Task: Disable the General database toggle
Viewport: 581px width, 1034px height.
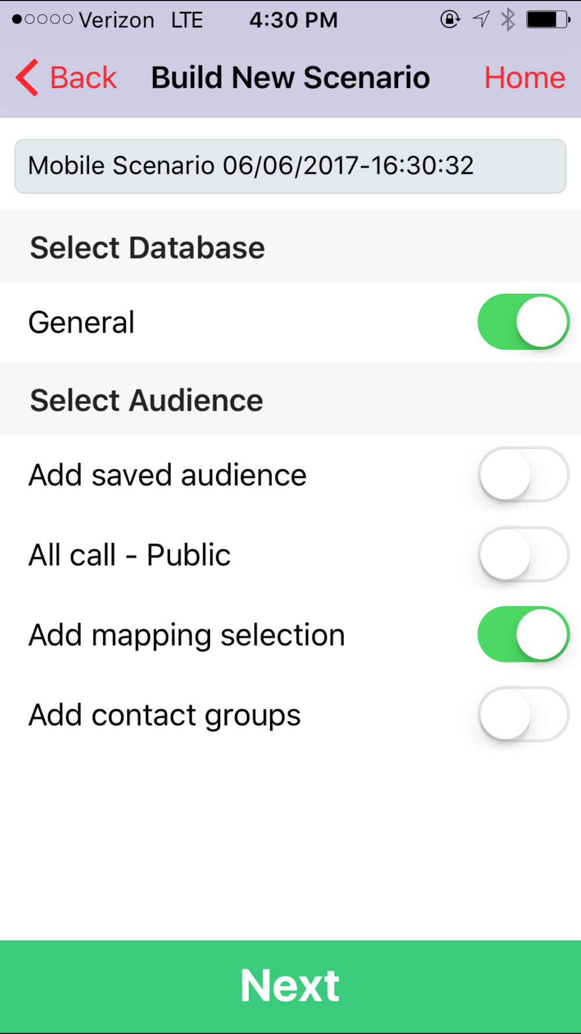Action: pos(523,322)
